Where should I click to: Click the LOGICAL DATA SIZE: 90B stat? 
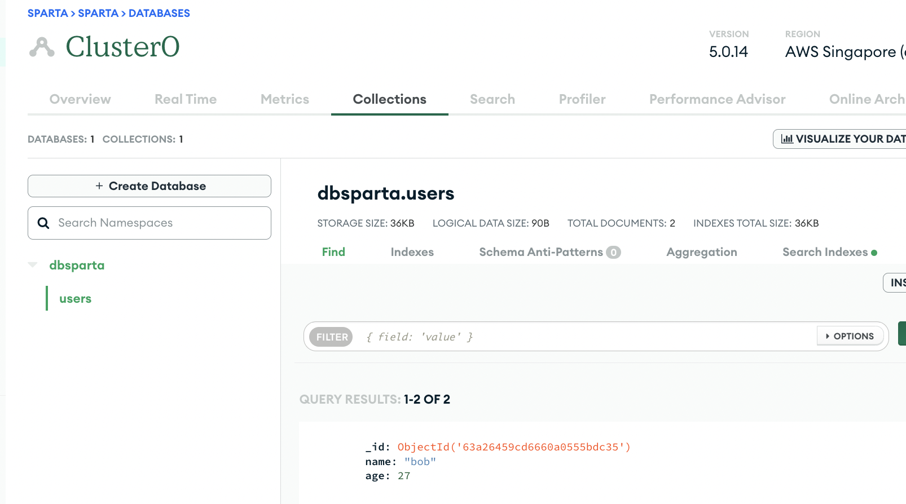[x=491, y=223]
